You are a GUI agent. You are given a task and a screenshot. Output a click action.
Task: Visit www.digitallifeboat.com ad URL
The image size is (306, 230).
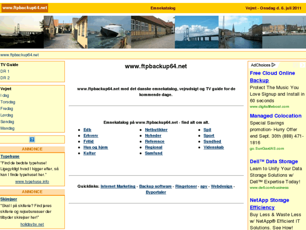click(x=269, y=106)
